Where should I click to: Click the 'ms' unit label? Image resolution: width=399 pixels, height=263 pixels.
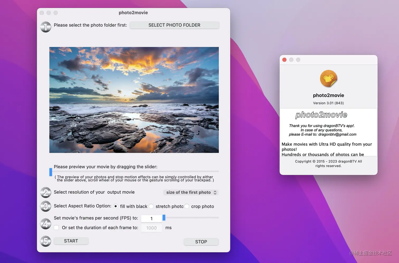[168, 228]
